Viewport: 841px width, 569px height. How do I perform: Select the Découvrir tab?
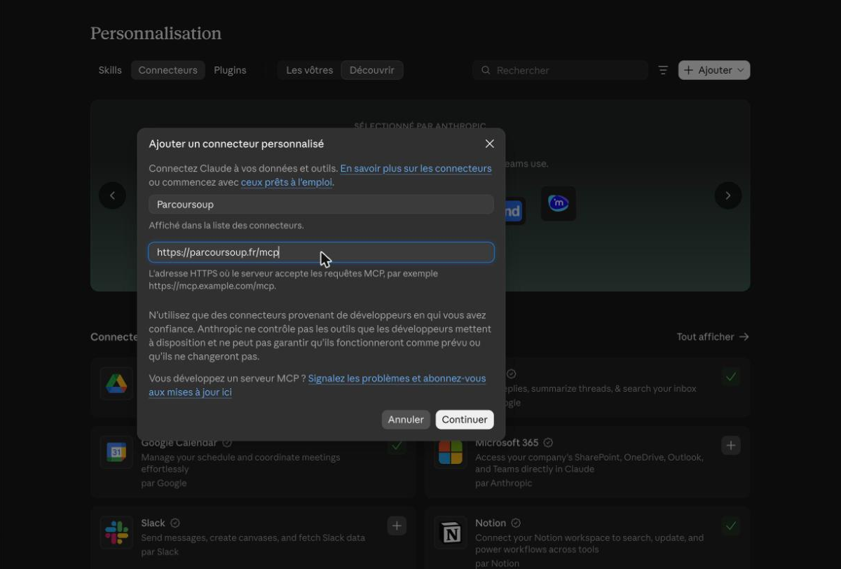pos(372,70)
